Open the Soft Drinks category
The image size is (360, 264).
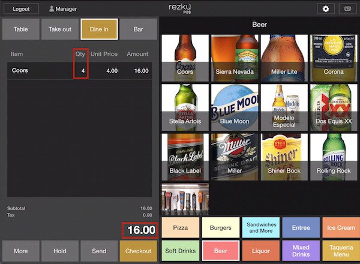tap(181, 251)
